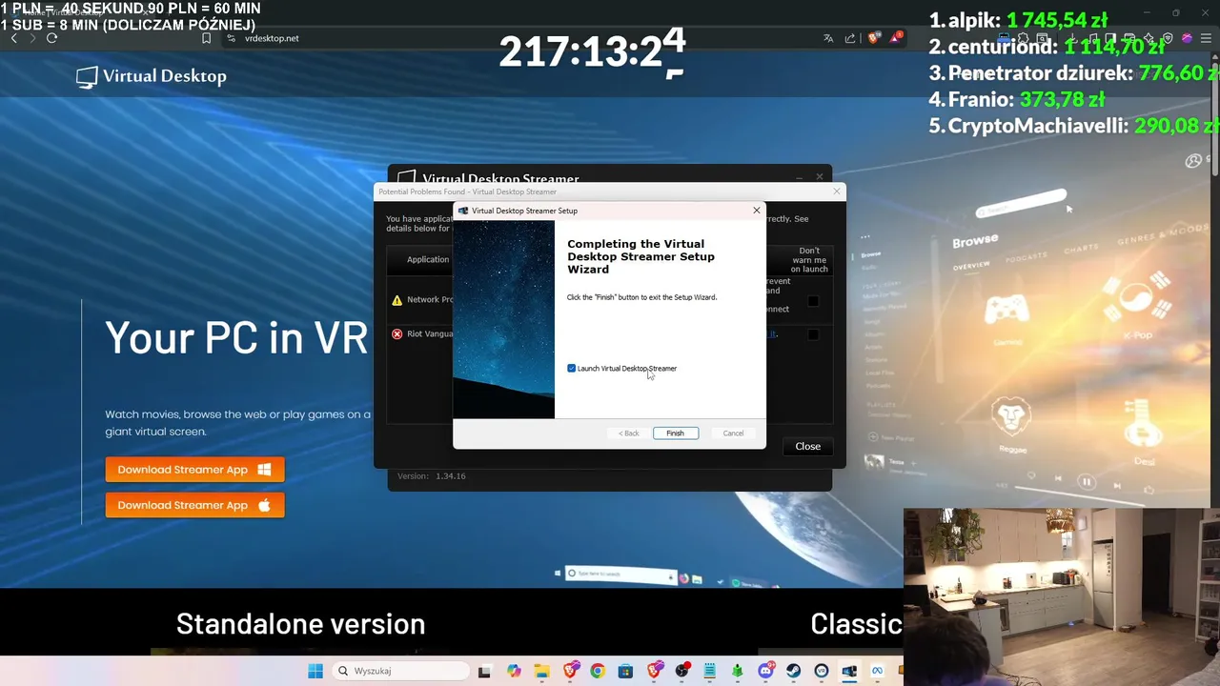
Task: Click Close in Potential Problems Found window
Action: point(807,446)
